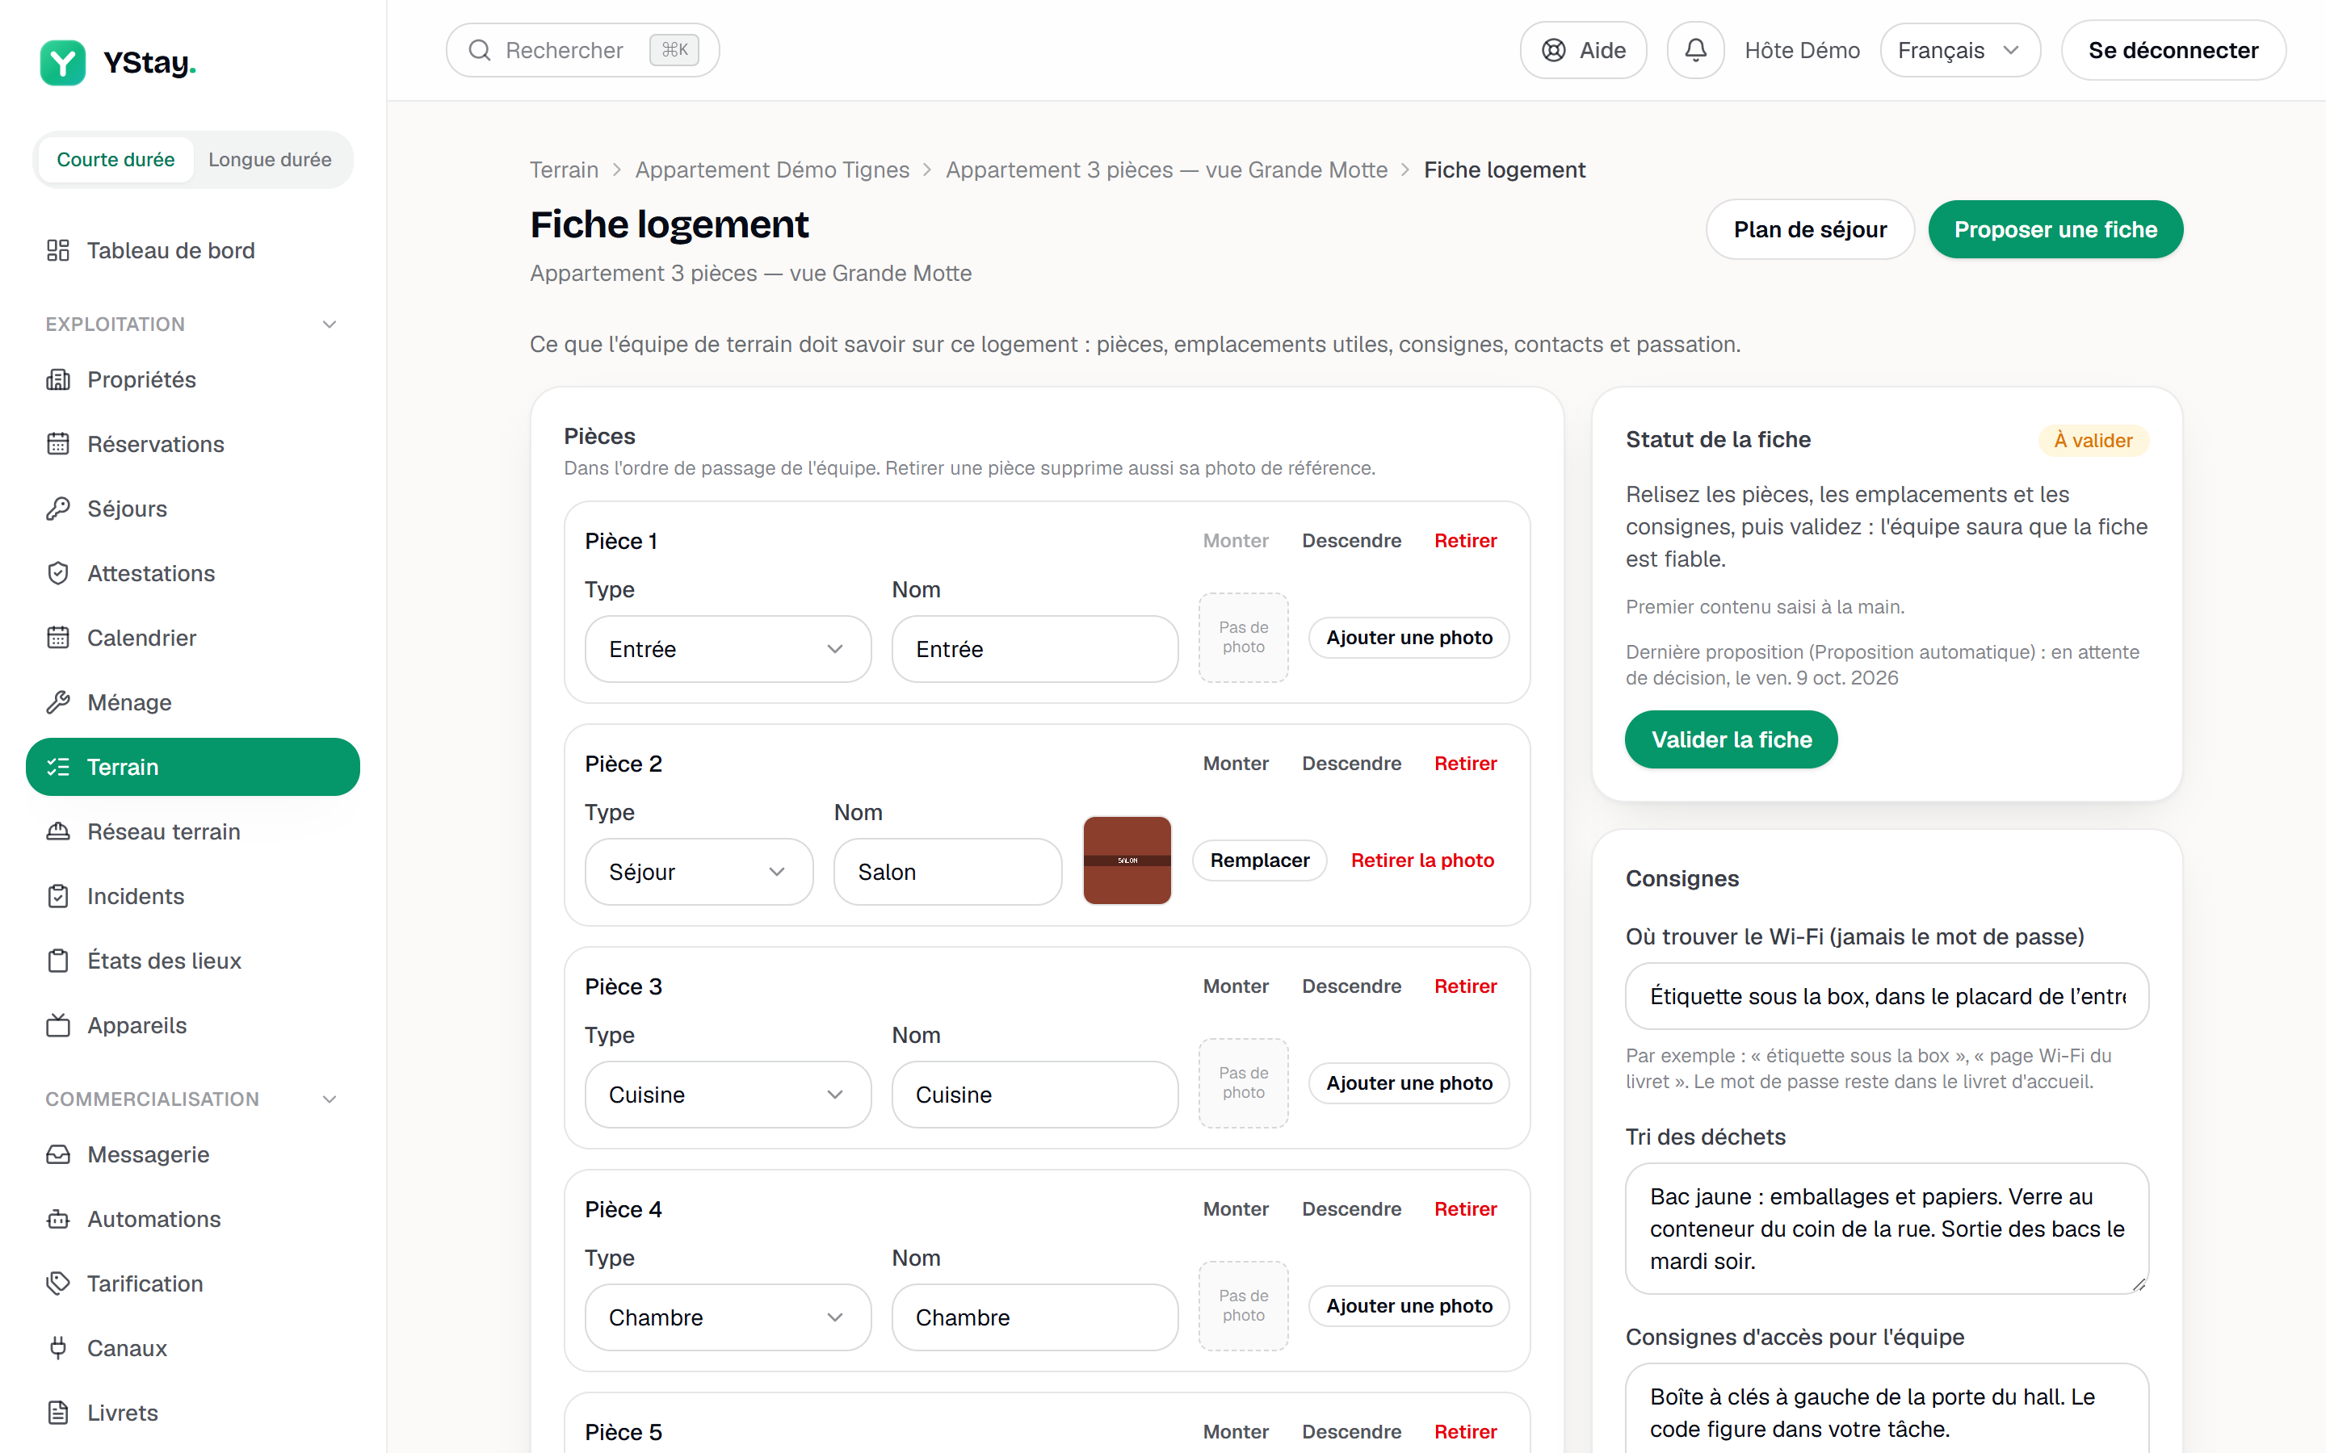Click the Aide help button
Viewport: 2326px width, 1453px height.
(1583, 50)
